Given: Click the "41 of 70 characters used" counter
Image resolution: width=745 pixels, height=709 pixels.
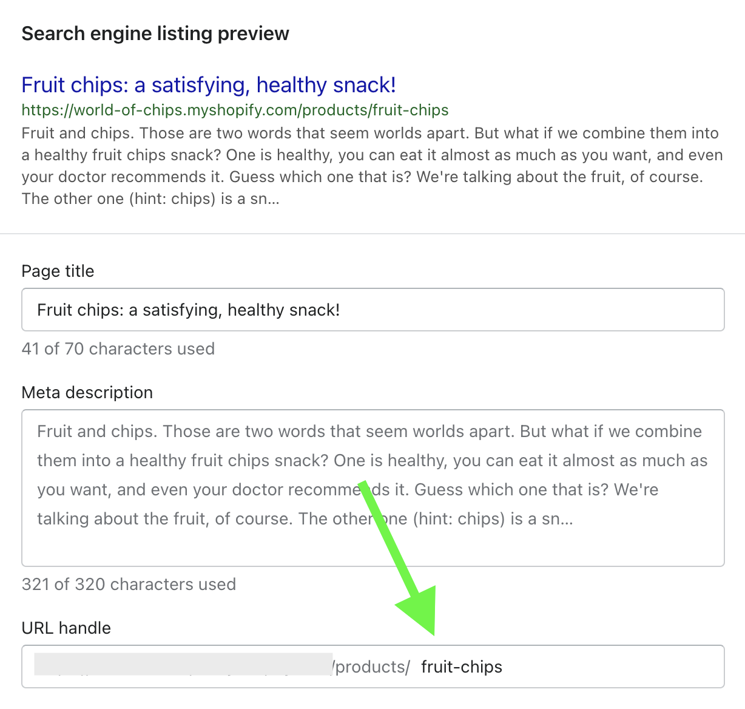Looking at the screenshot, I should (x=118, y=348).
